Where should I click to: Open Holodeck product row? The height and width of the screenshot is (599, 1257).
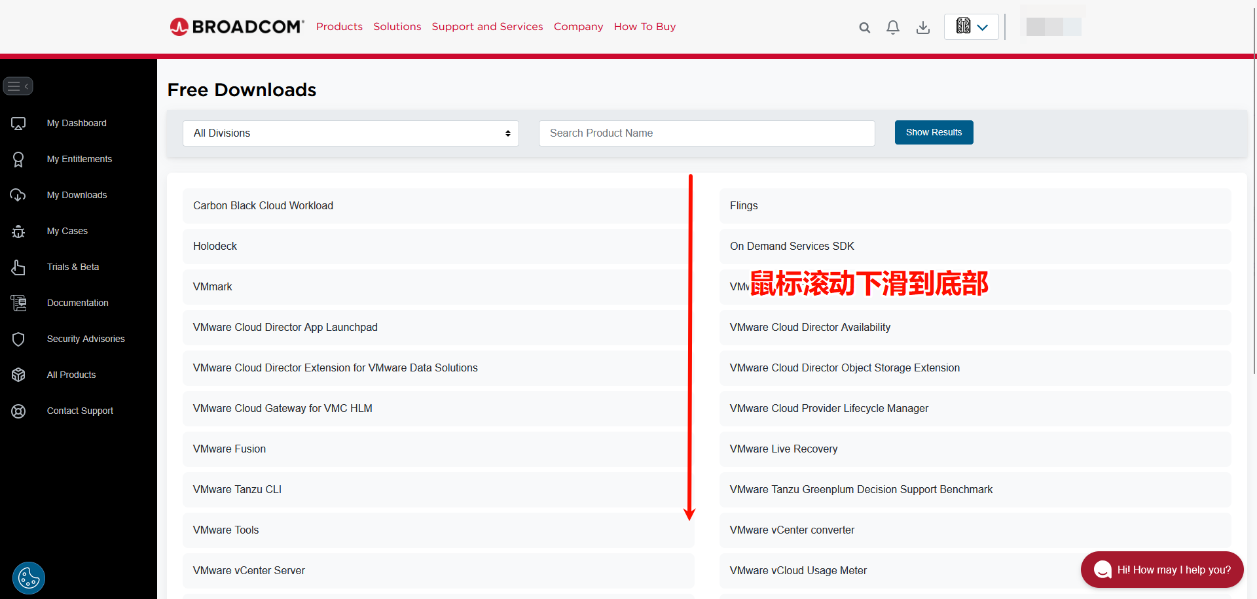point(438,247)
